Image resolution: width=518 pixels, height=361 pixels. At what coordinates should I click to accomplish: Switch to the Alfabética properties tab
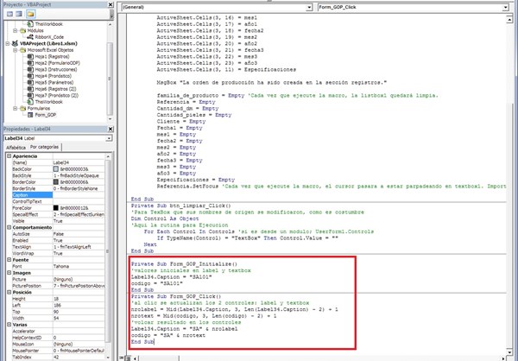[16, 147]
